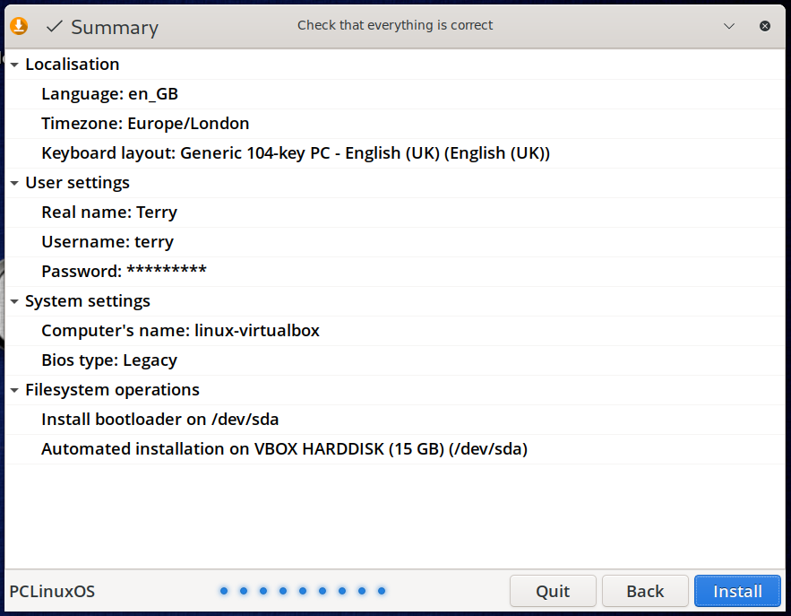Click the PCLinuxOS label in footer
The width and height of the screenshot is (791, 616).
point(52,591)
